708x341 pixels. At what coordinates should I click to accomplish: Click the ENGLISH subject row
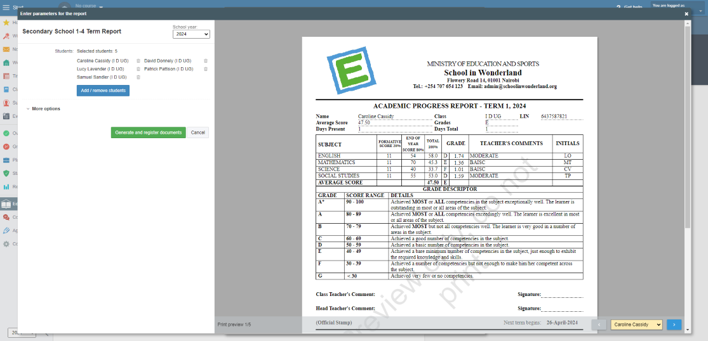click(450, 156)
